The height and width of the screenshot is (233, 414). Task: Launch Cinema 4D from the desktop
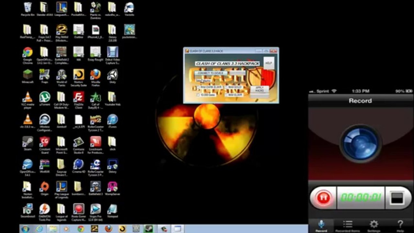click(x=78, y=166)
